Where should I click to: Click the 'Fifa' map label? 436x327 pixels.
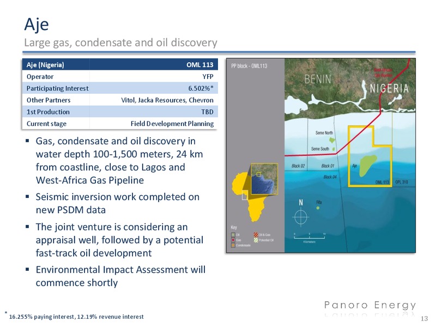point(319,202)
